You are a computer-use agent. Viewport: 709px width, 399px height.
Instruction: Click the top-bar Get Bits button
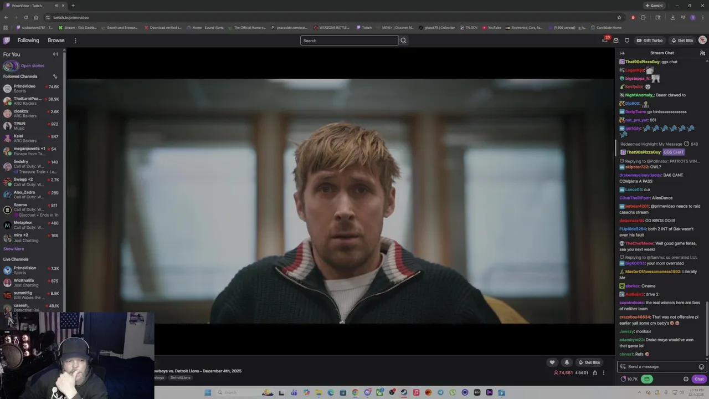click(682, 40)
